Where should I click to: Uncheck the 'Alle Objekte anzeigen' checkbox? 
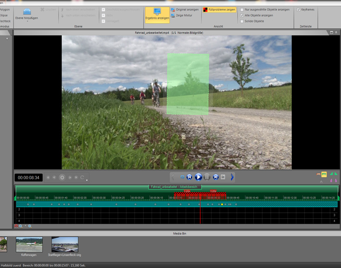pyautogui.click(x=242, y=15)
